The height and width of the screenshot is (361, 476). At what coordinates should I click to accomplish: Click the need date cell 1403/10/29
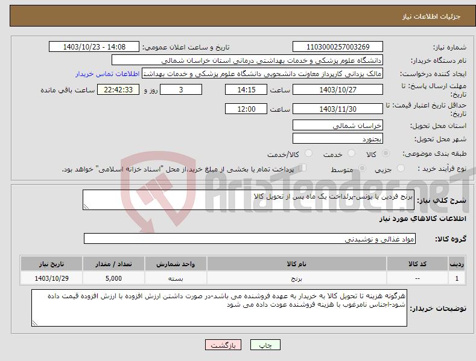pos(52,278)
